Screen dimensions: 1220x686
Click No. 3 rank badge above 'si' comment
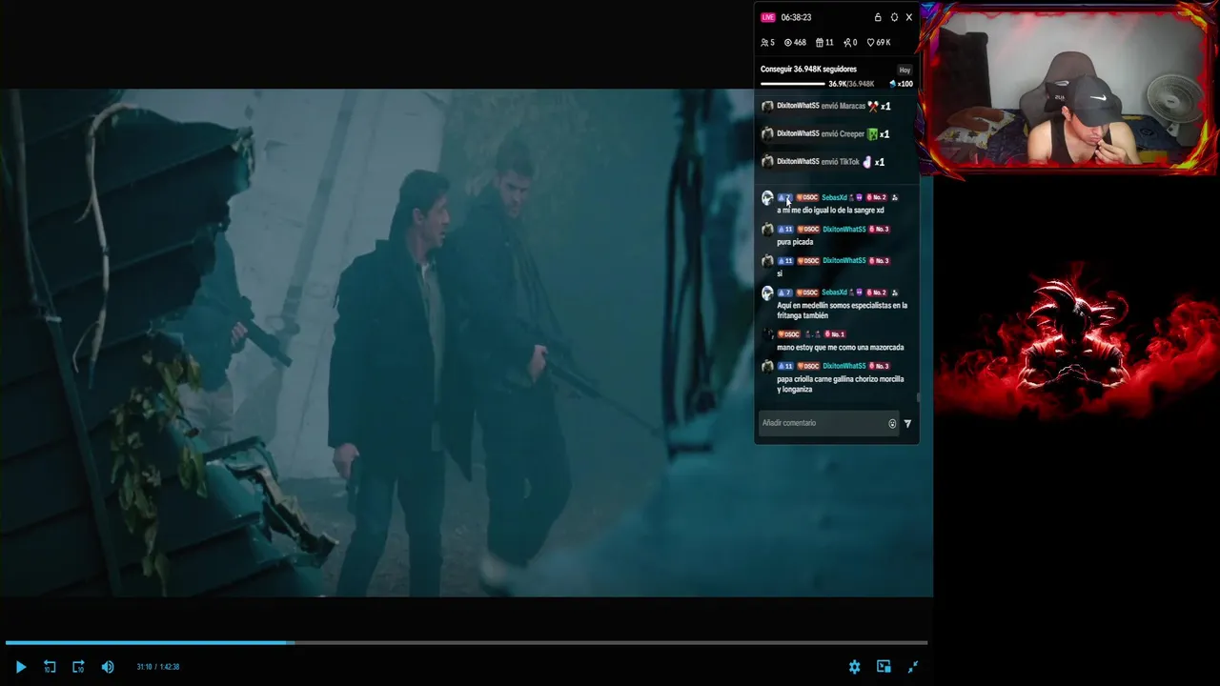pyautogui.click(x=879, y=260)
